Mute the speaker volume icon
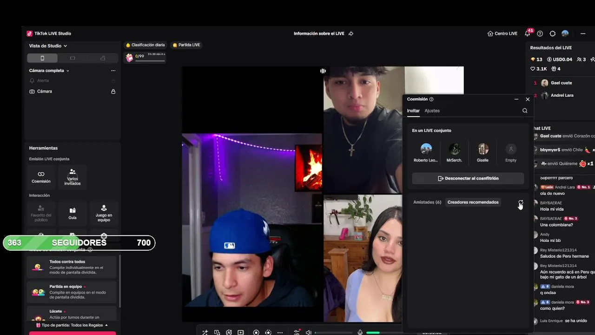 point(309,332)
